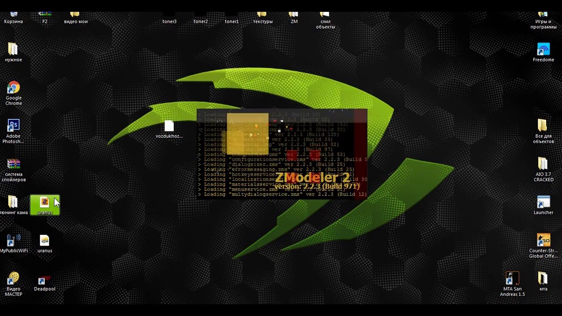Launch the Freedome shortcut
The width and height of the screenshot is (562, 316).
tap(544, 52)
